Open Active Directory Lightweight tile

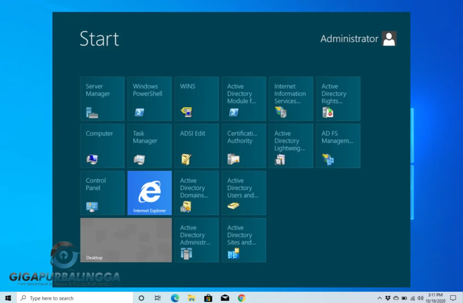click(x=291, y=146)
